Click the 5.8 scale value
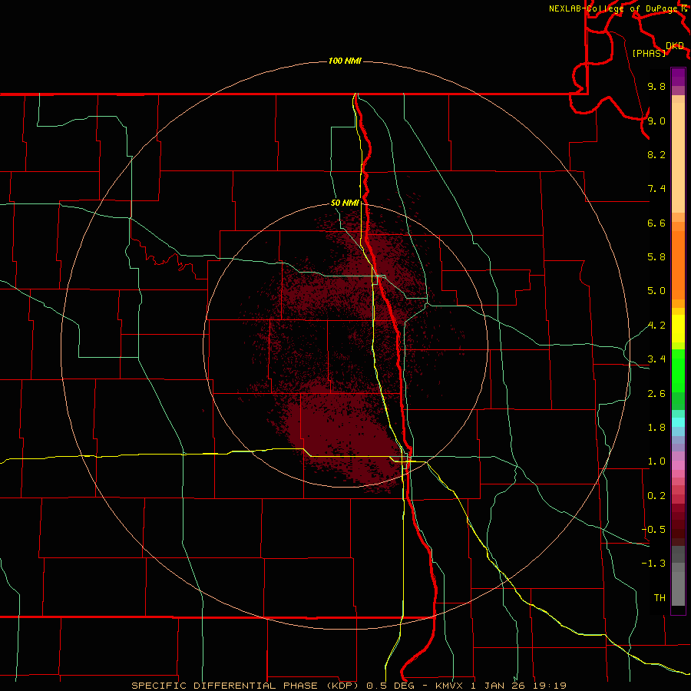Screen dimensions: 691x691 coord(656,257)
